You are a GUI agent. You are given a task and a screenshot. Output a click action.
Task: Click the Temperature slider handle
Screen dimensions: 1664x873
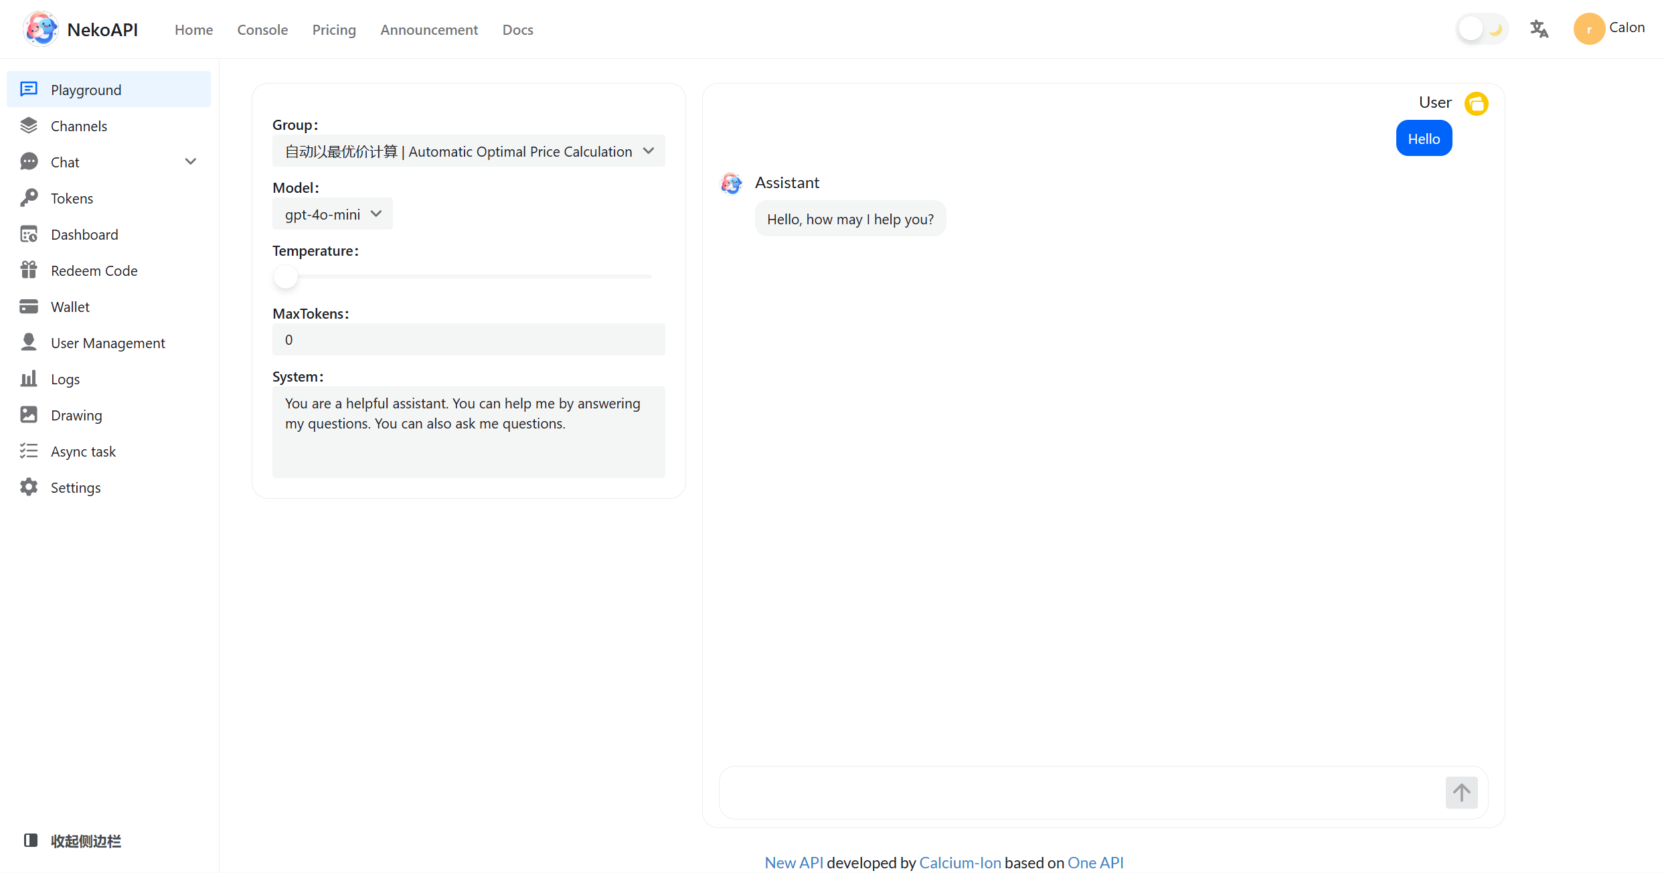click(286, 276)
